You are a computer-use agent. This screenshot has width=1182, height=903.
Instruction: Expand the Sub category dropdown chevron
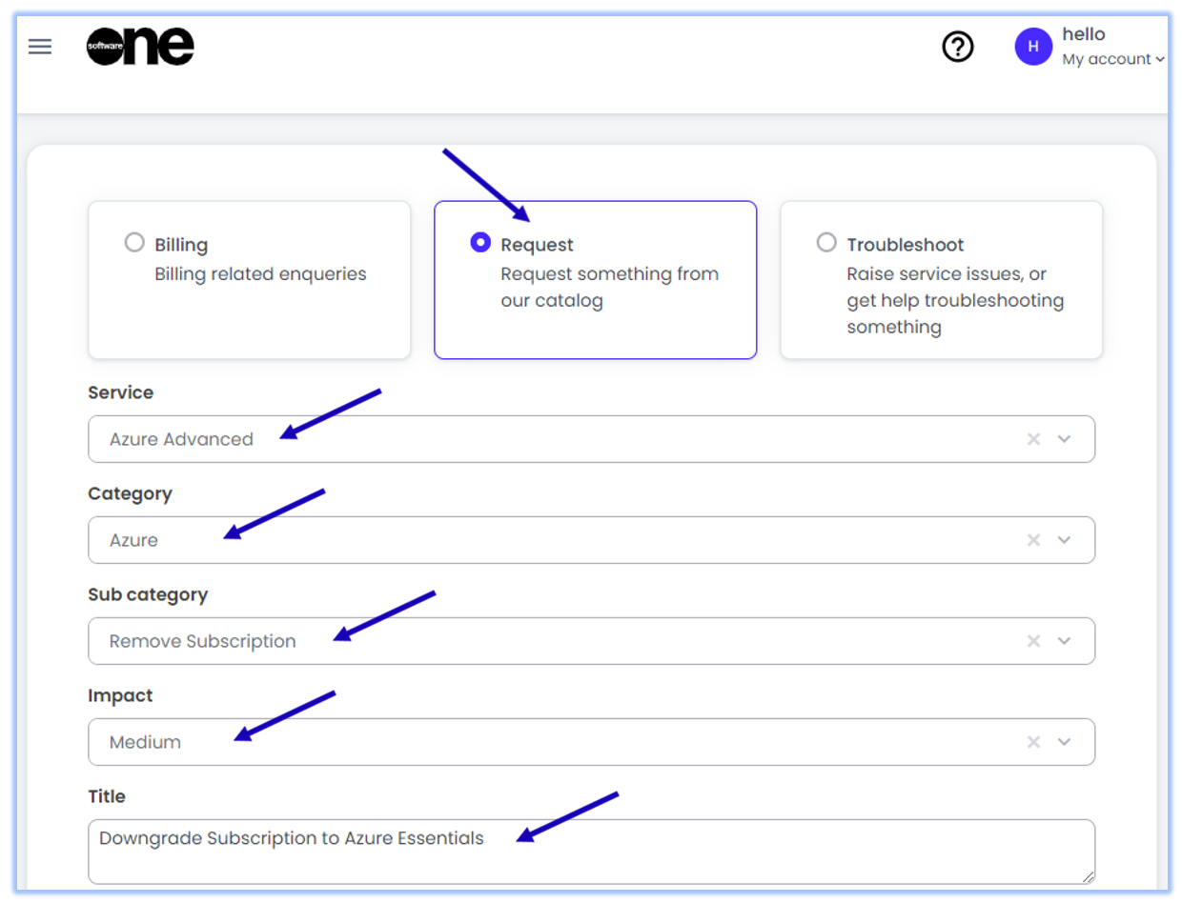[1065, 641]
